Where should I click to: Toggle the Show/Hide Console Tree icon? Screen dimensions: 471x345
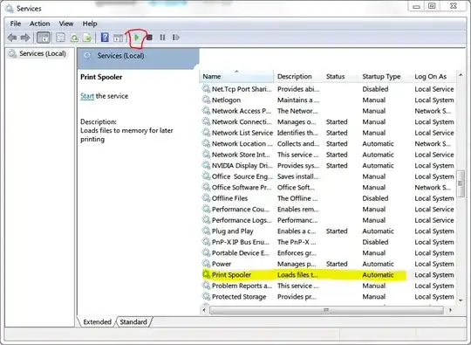click(44, 38)
